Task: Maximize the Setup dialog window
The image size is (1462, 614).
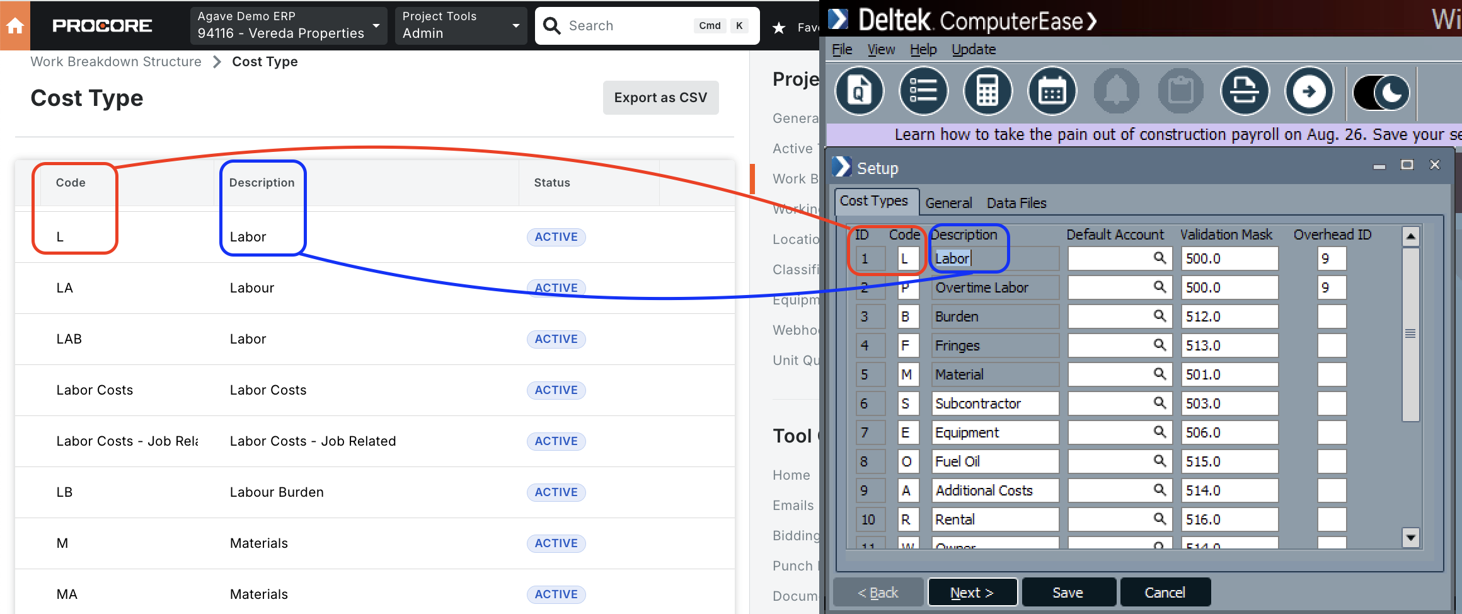Action: pyautogui.click(x=1407, y=165)
